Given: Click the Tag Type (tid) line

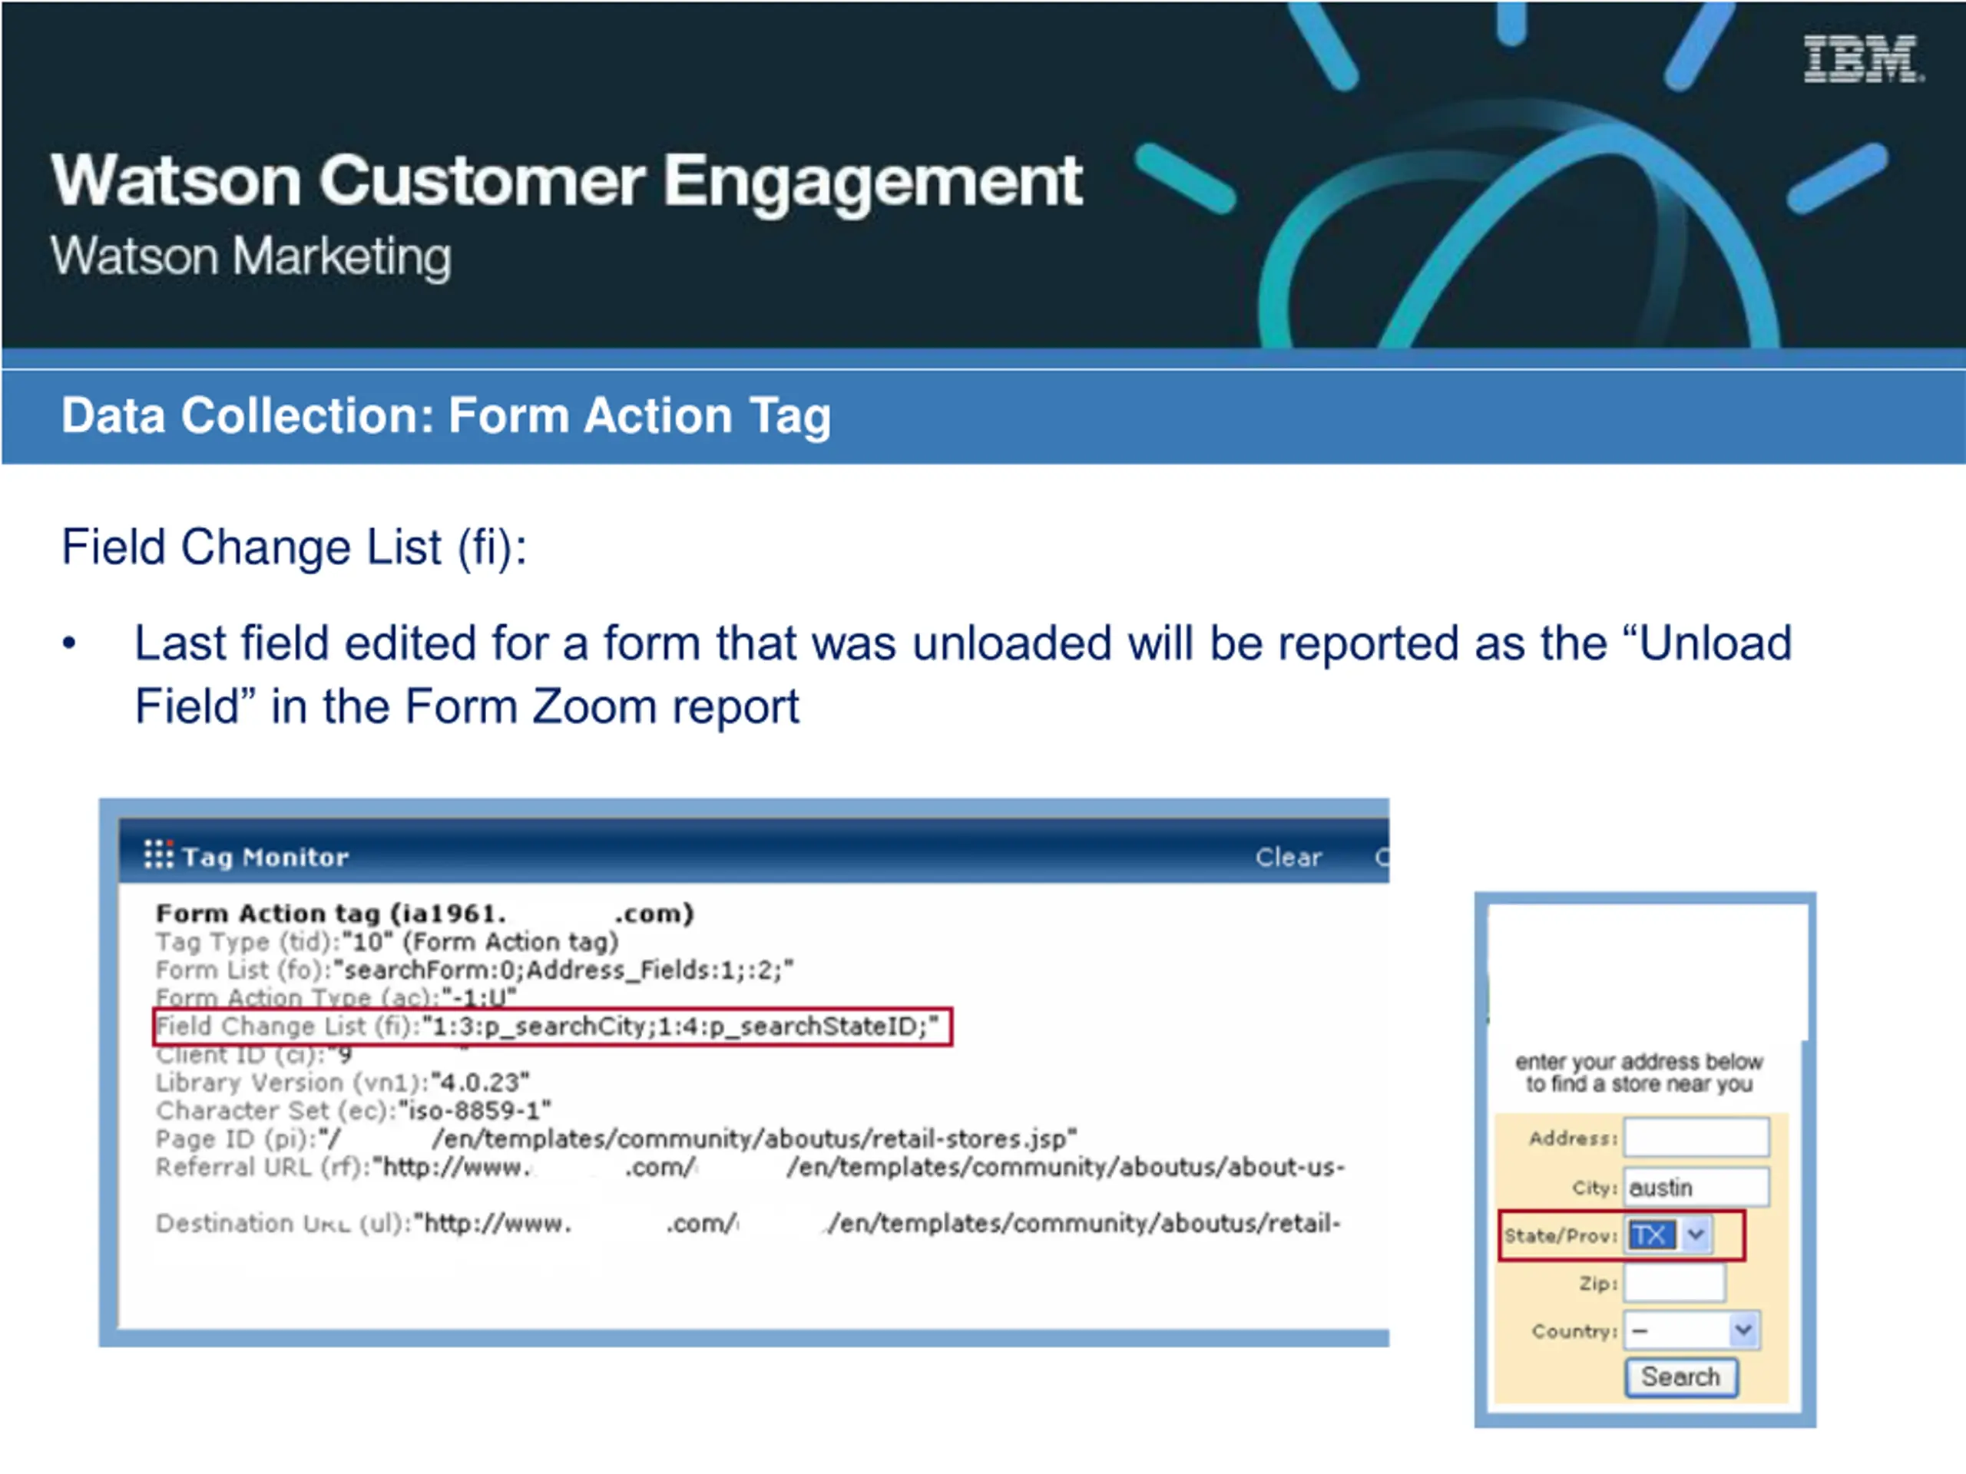Looking at the screenshot, I should coord(386,942).
